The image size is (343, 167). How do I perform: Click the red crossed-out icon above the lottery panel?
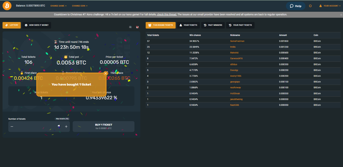[x=137, y=27]
